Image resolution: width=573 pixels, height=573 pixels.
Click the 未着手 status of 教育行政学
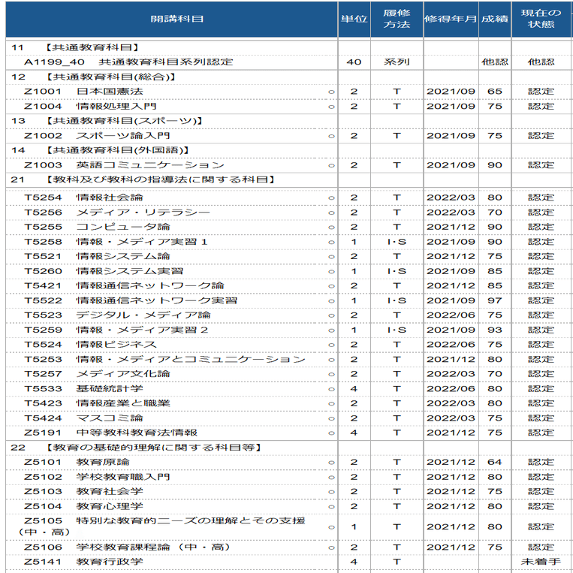pyautogui.click(x=541, y=562)
